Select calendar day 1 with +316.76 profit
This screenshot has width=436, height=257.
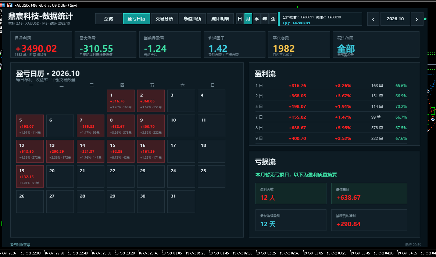121,101
